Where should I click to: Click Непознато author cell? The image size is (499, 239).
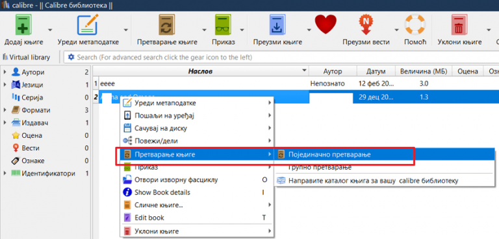(x=327, y=84)
